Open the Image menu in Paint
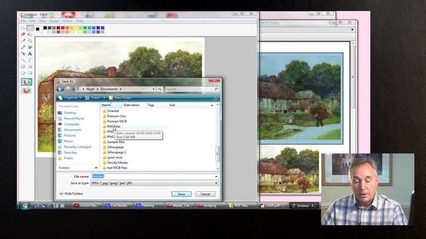Screen dimensions: 426x239 tap(54, 21)
